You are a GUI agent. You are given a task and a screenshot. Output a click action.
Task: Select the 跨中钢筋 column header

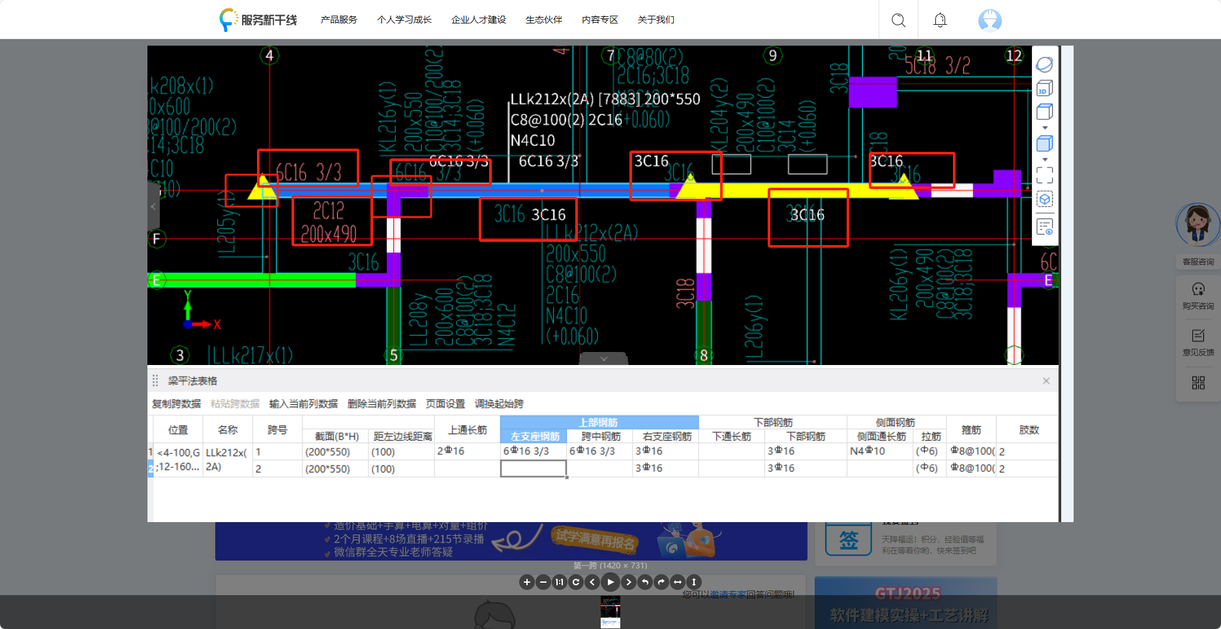[600, 436]
